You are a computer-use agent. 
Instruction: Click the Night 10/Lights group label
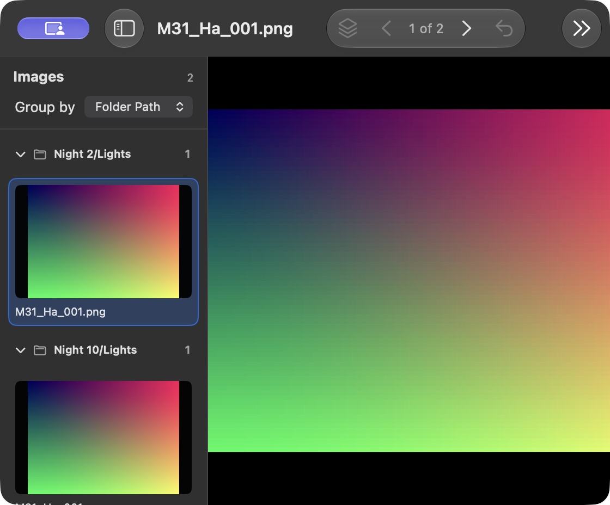(x=95, y=350)
